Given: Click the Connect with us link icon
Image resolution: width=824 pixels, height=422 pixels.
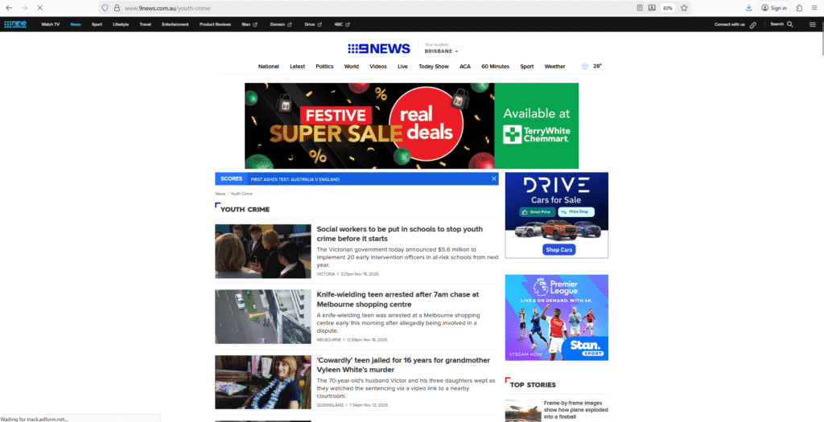Looking at the screenshot, I should tap(753, 25).
